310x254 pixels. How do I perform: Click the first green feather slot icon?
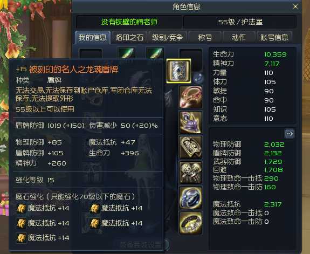(x=126, y=53)
